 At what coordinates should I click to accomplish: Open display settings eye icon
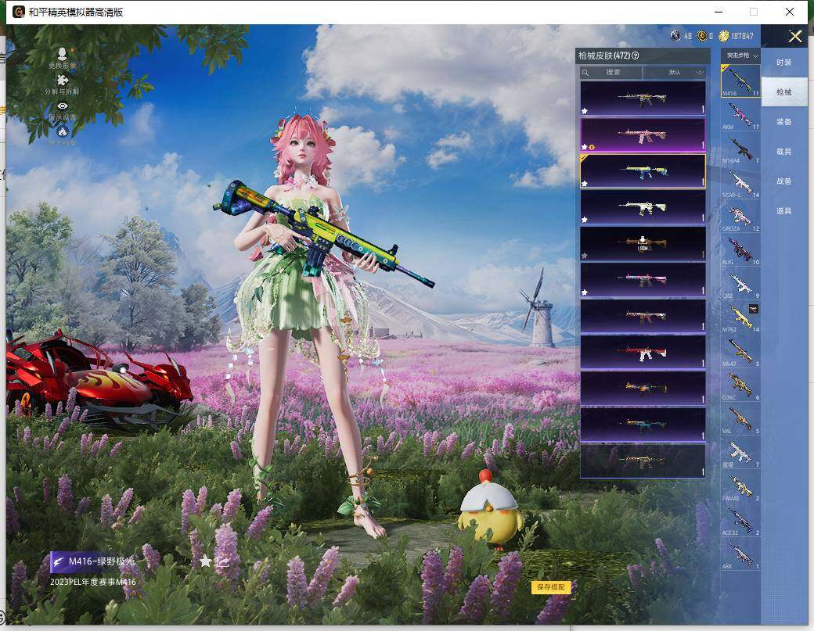click(x=63, y=106)
